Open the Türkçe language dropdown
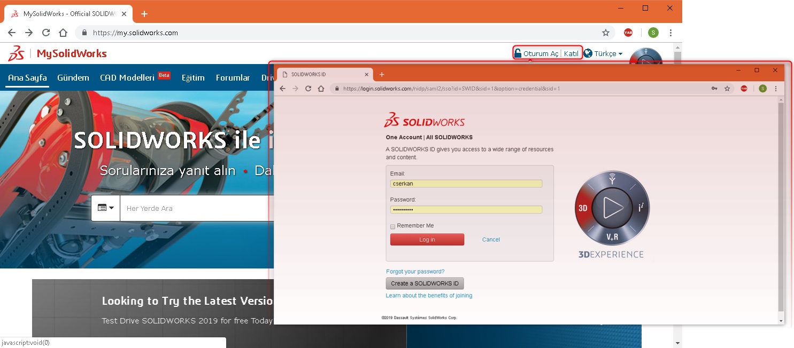The height and width of the screenshot is (348, 794). [x=603, y=53]
